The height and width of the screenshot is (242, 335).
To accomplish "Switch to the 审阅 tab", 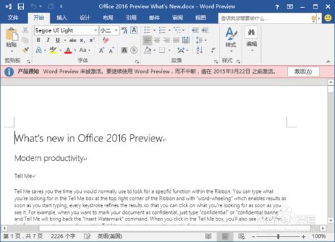I will 178,17.
